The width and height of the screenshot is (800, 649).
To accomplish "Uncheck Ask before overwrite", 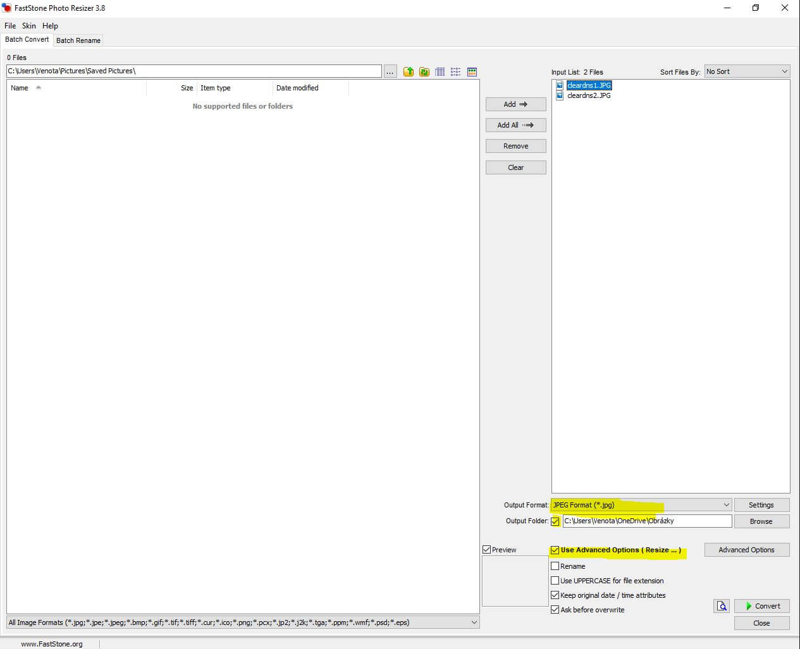I will click(555, 610).
